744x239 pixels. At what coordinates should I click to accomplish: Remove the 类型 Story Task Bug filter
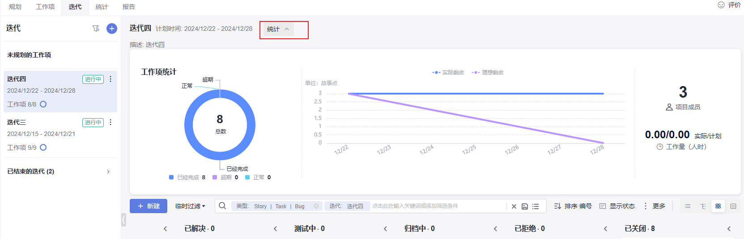point(316,206)
